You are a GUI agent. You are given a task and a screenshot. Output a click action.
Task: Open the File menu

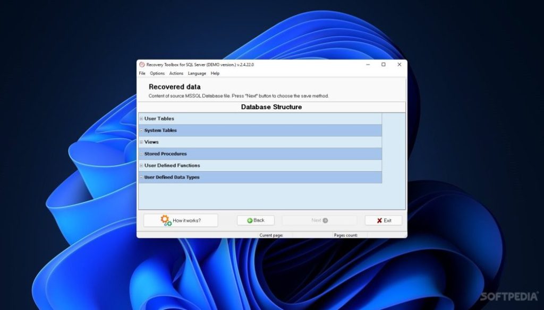pos(142,74)
